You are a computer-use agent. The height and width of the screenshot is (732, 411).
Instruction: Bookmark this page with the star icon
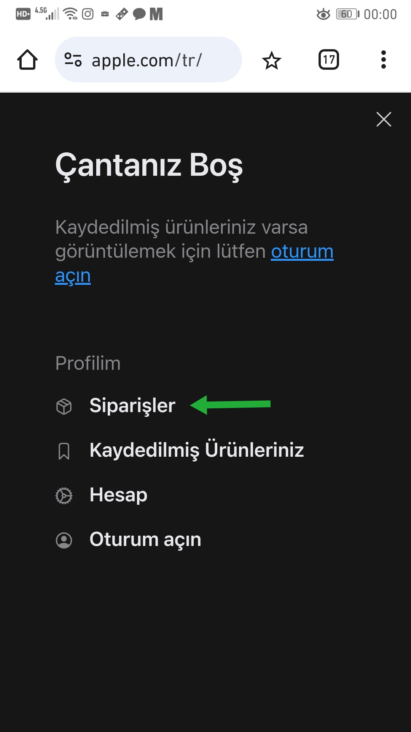click(x=271, y=60)
